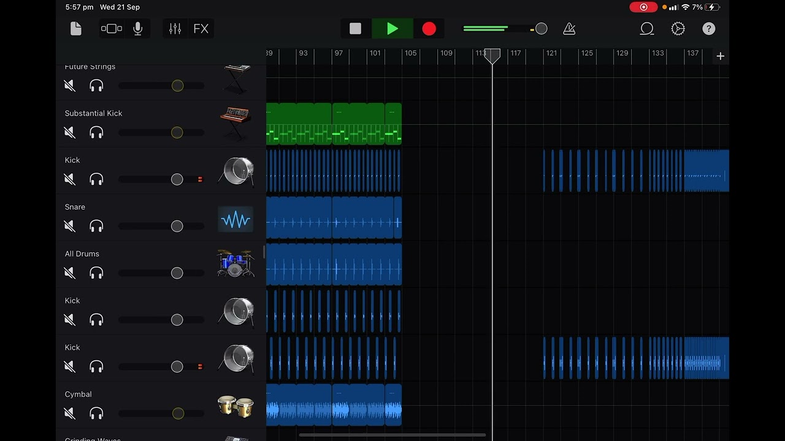Mute the Snare track
Viewport: 785px width, 441px height.
pos(70,226)
